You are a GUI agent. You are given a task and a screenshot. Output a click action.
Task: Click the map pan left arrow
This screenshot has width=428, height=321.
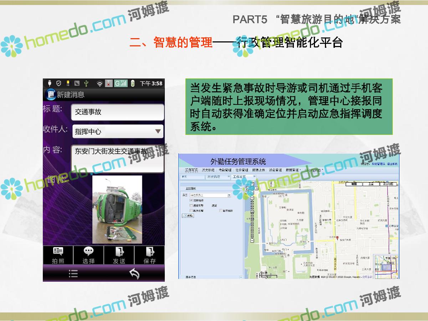point(248,188)
